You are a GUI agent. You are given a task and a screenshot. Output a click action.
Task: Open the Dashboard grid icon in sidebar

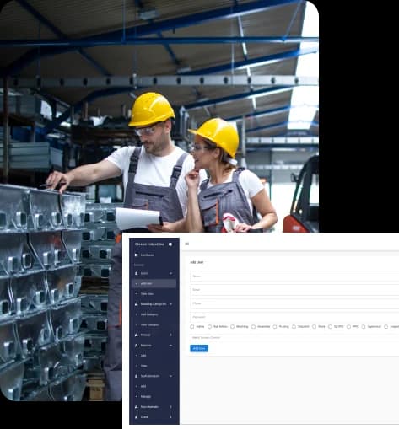(136, 255)
